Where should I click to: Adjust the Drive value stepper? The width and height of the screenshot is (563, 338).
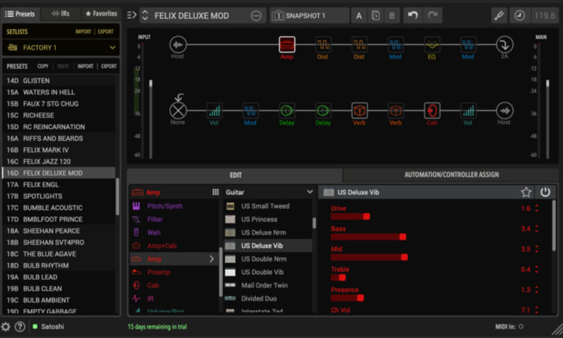pyautogui.click(x=537, y=208)
